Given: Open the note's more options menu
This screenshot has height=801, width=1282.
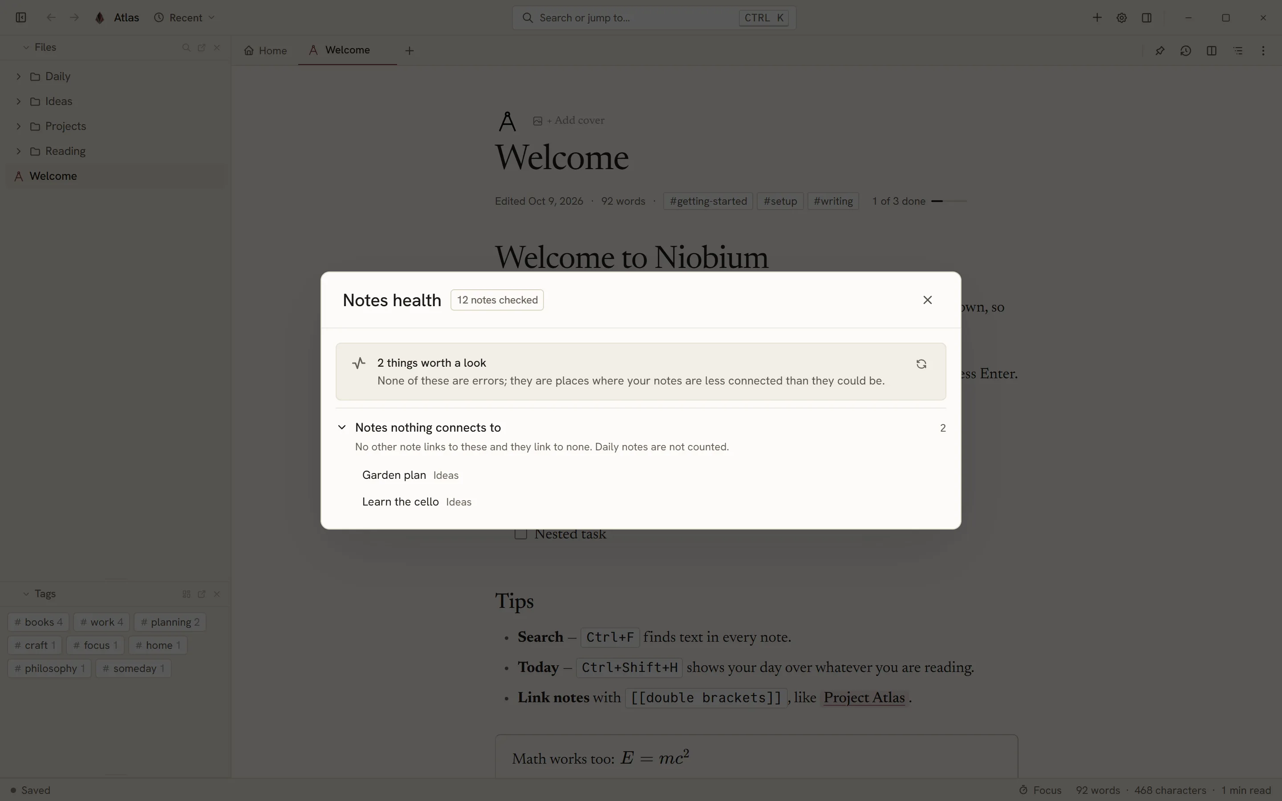Looking at the screenshot, I should pos(1263,50).
